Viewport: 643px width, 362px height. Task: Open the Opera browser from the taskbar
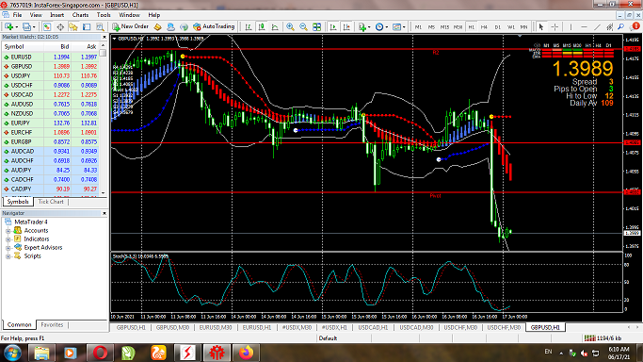pyautogui.click(x=100, y=353)
